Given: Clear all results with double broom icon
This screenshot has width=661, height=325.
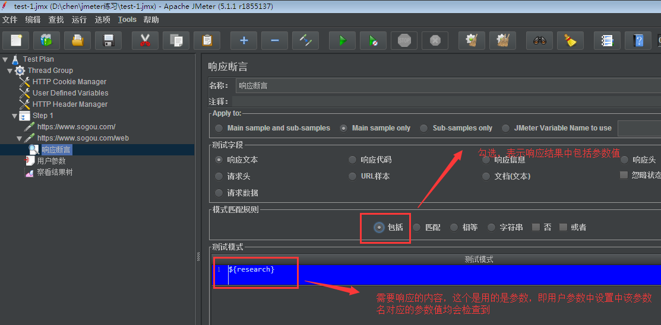Looking at the screenshot, I should [x=503, y=40].
